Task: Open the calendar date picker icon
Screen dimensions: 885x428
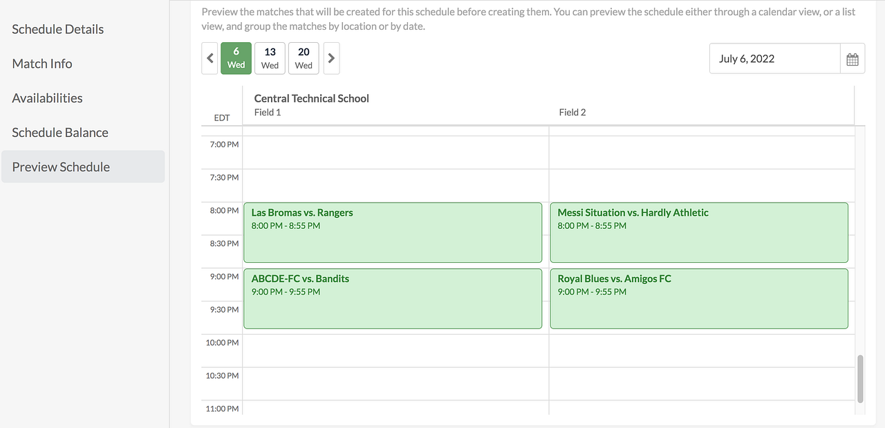Action: point(852,59)
